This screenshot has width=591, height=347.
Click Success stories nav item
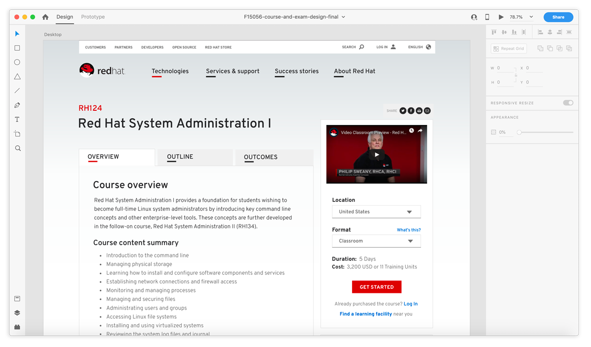click(x=296, y=71)
